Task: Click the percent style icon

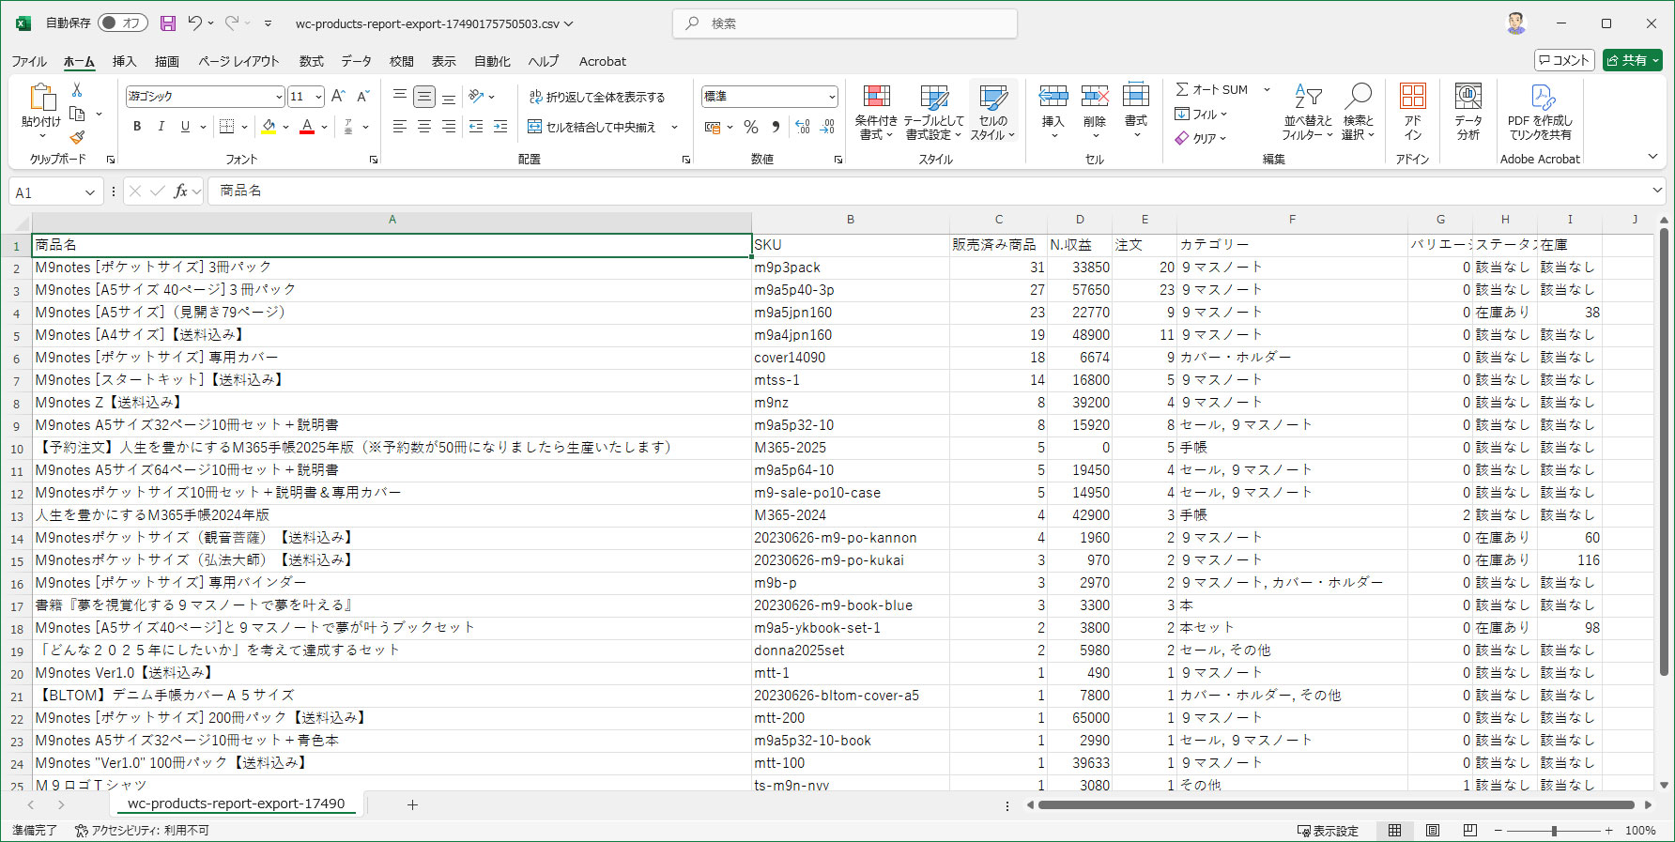Action: click(751, 127)
